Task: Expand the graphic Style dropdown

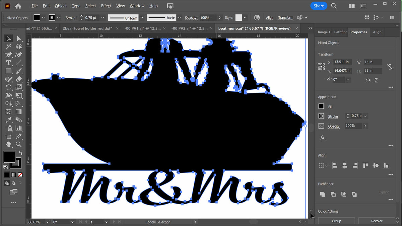Action: [x=245, y=18]
